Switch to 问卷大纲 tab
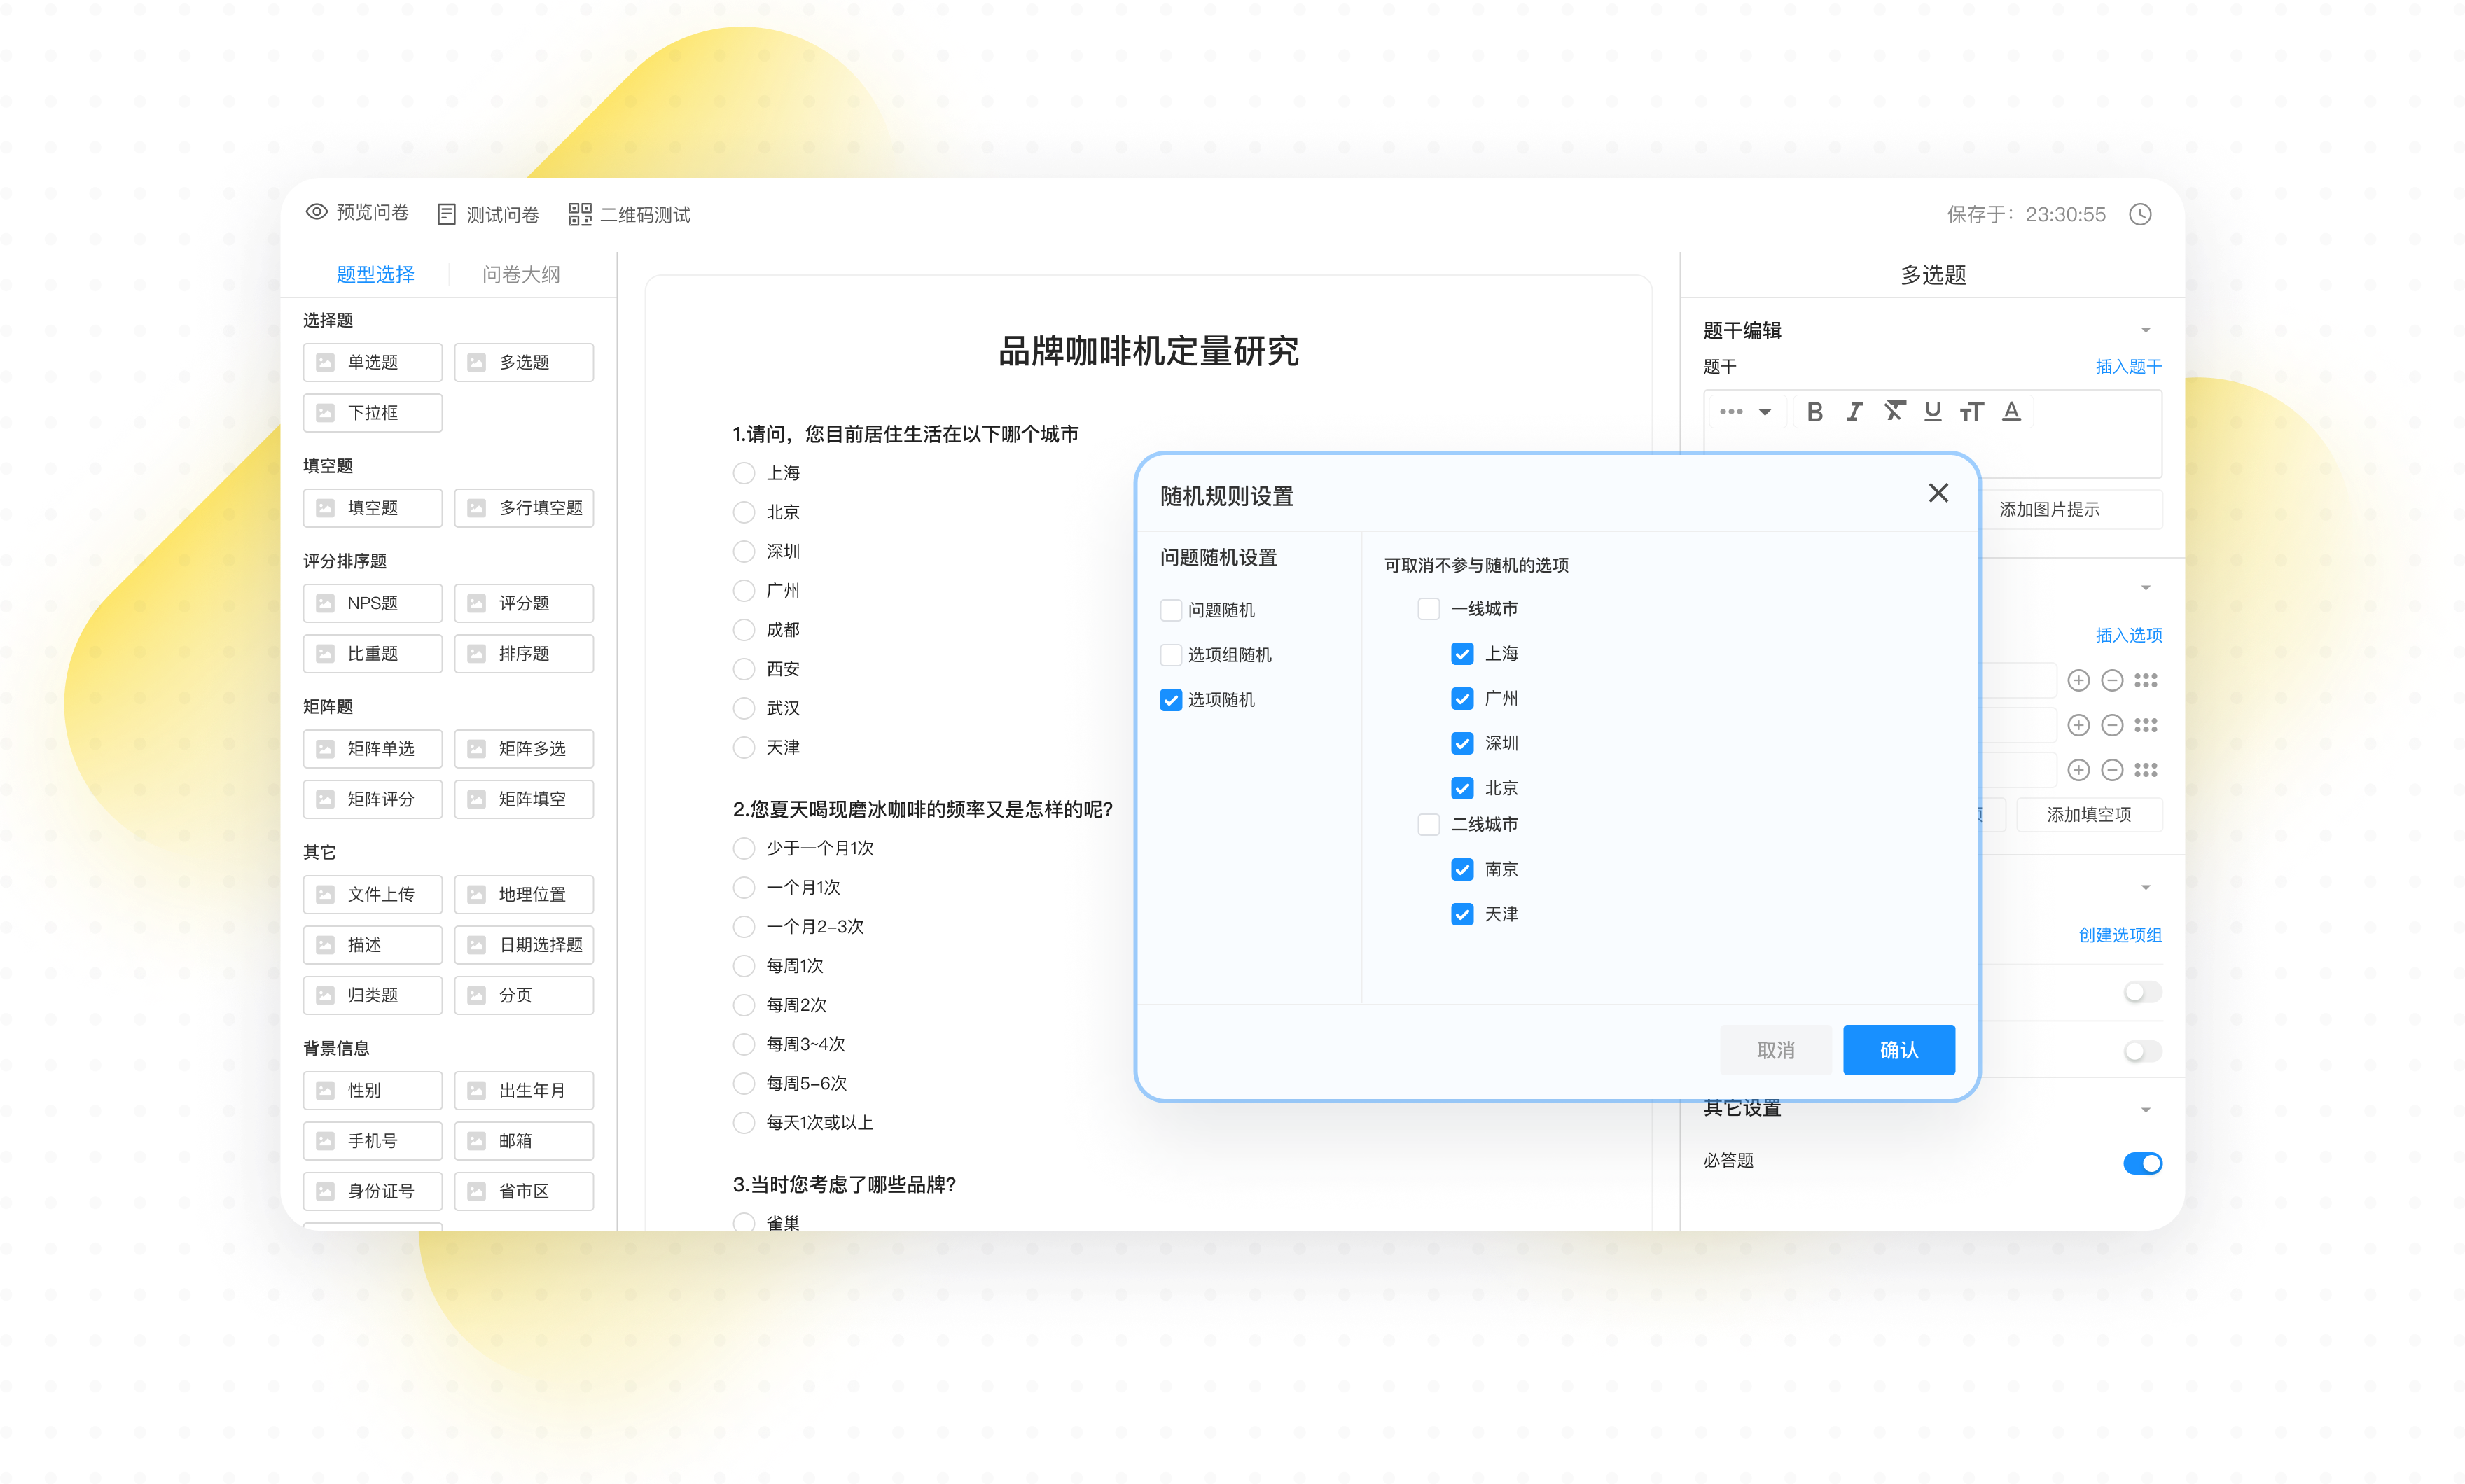2465x1484 pixels. pyautogui.click(x=521, y=275)
